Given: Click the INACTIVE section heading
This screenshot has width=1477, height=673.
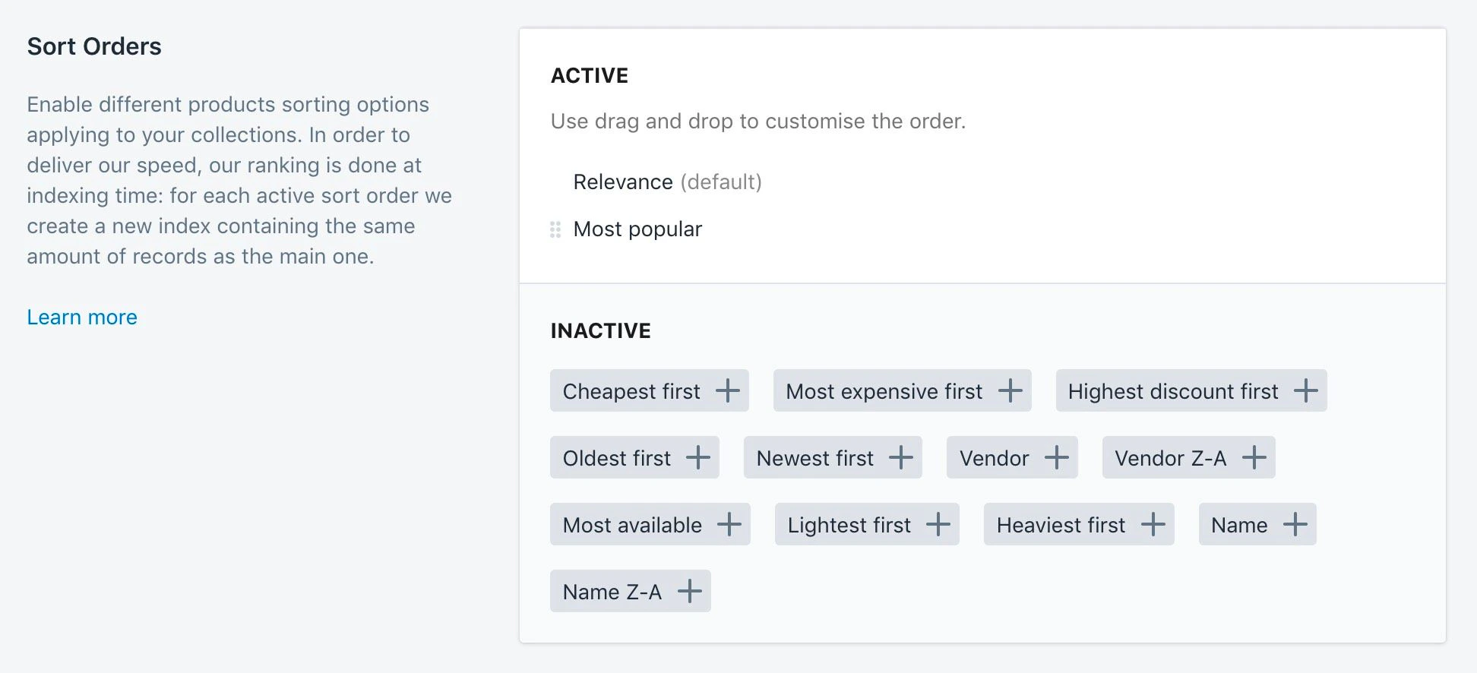Looking at the screenshot, I should coord(601,330).
